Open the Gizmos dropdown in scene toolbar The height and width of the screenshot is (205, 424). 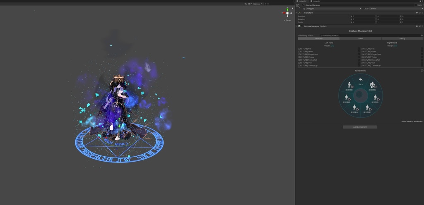(258, 4)
